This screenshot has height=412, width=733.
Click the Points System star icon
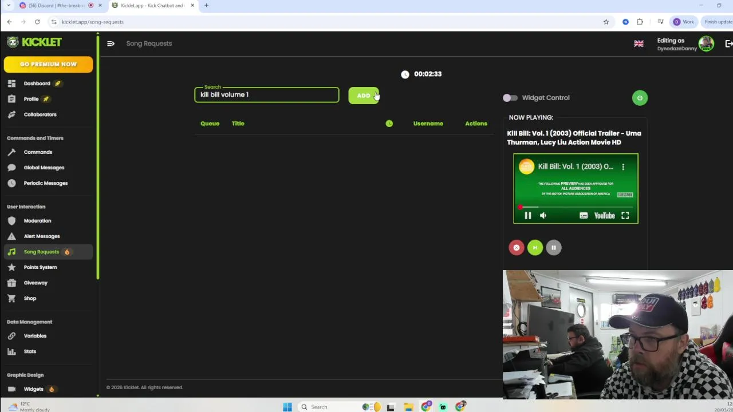[11, 267]
